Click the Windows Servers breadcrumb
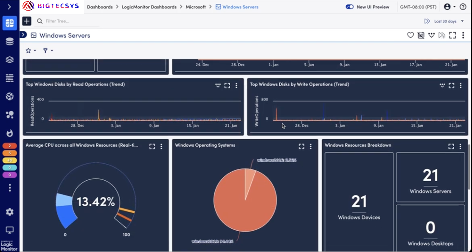The image size is (472, 252). (x=237, y=7)
